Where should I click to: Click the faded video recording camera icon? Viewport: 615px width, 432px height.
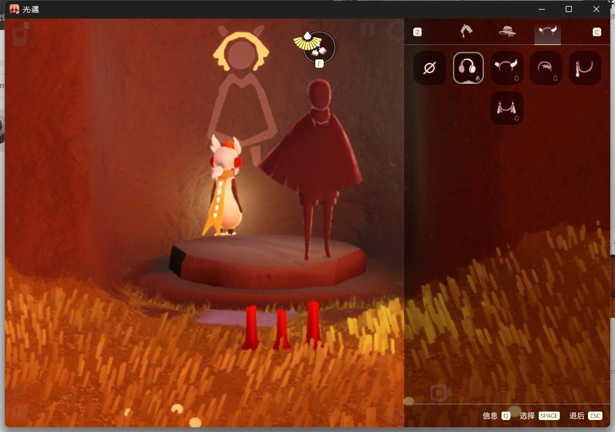(440, 392)
